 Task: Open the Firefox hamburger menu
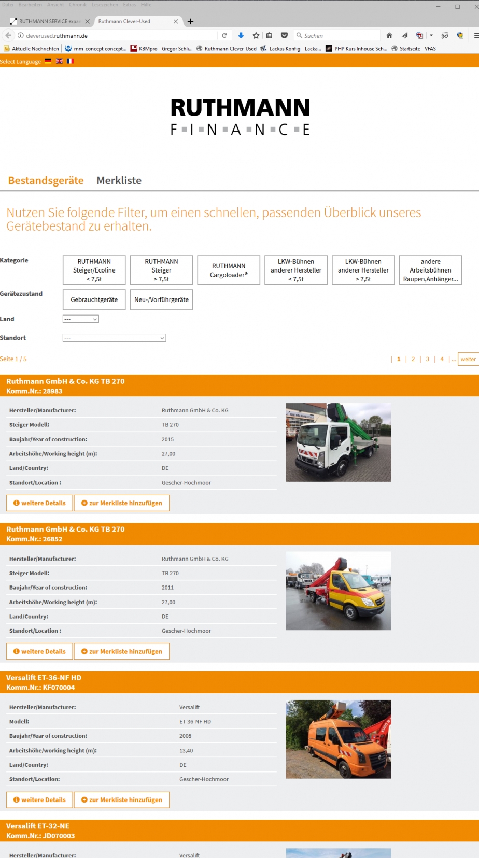[x=476, y=35]
